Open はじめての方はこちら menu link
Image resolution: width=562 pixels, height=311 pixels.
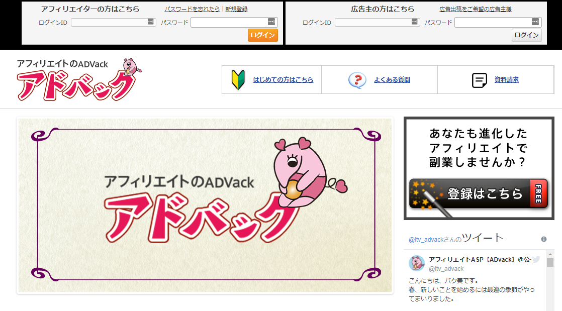click(x=283, y=80)
